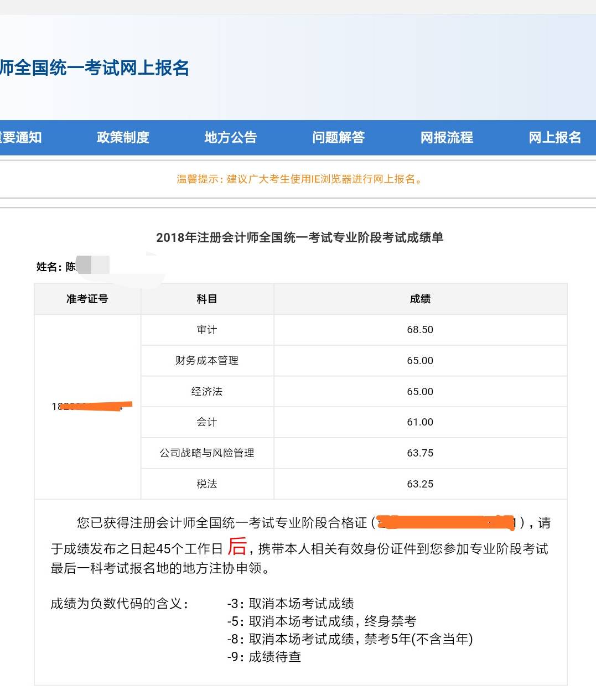Click the 61.00 score for 会计
This screenshot has height=690, width=596.
point(420,422)
